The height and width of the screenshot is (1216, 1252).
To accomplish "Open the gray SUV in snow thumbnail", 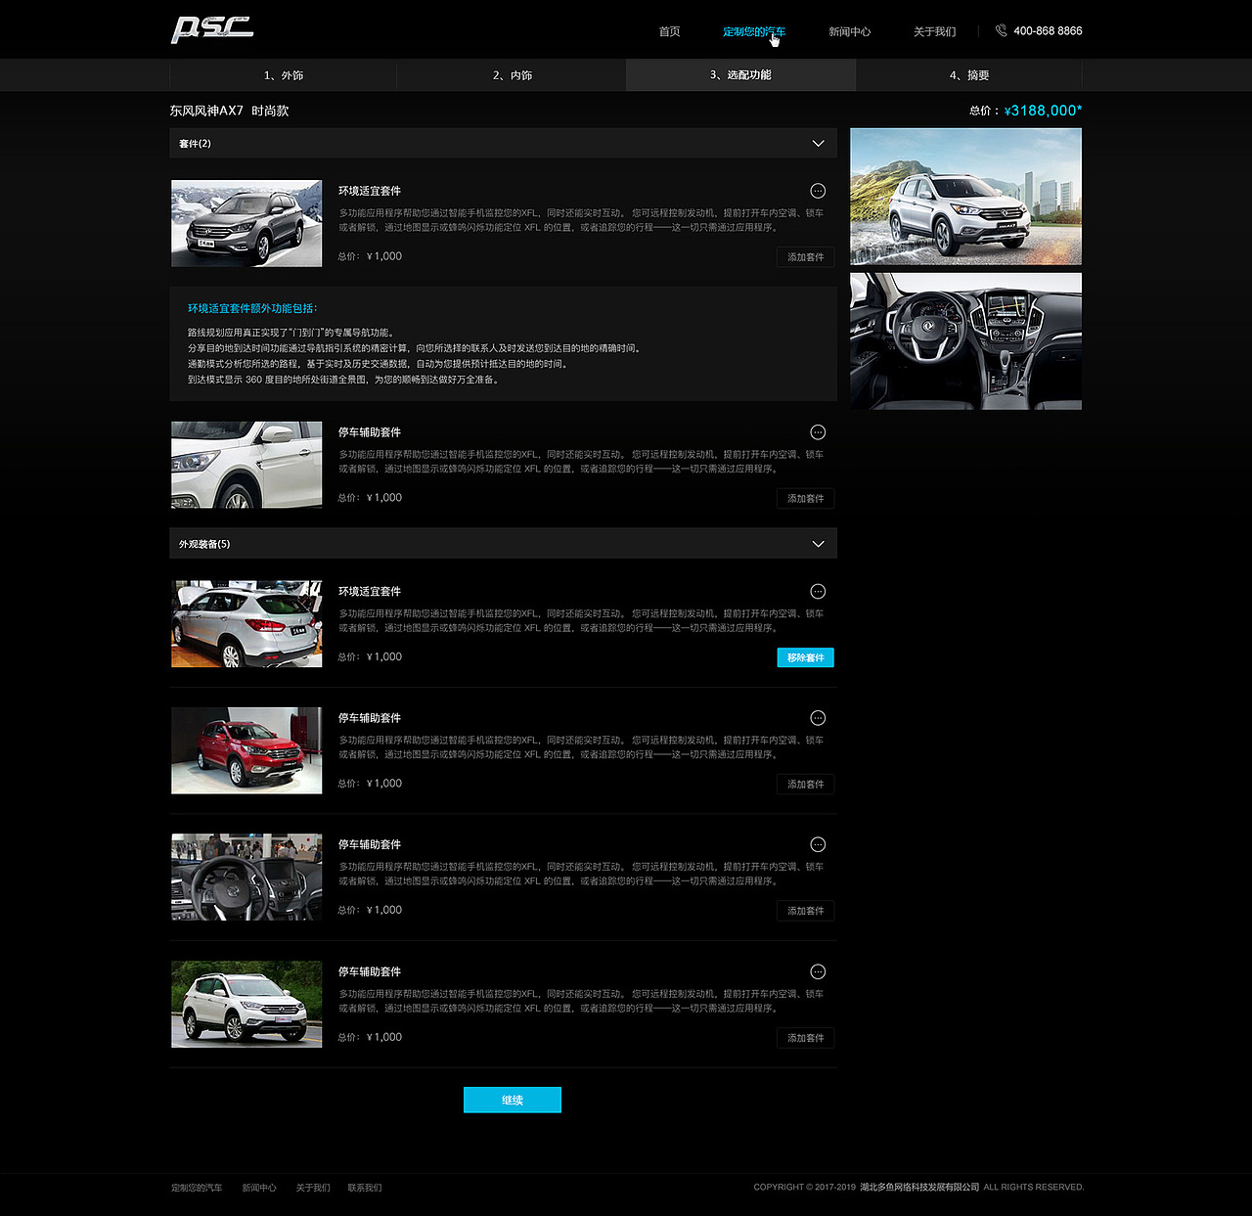I will click(246, 223).
